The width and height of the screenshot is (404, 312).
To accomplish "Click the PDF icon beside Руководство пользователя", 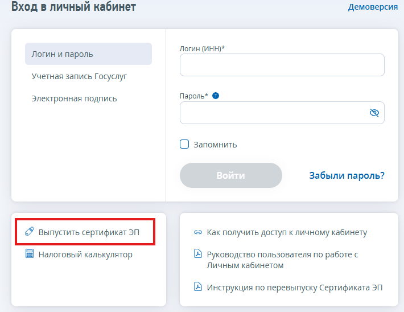I will point(198,254).
